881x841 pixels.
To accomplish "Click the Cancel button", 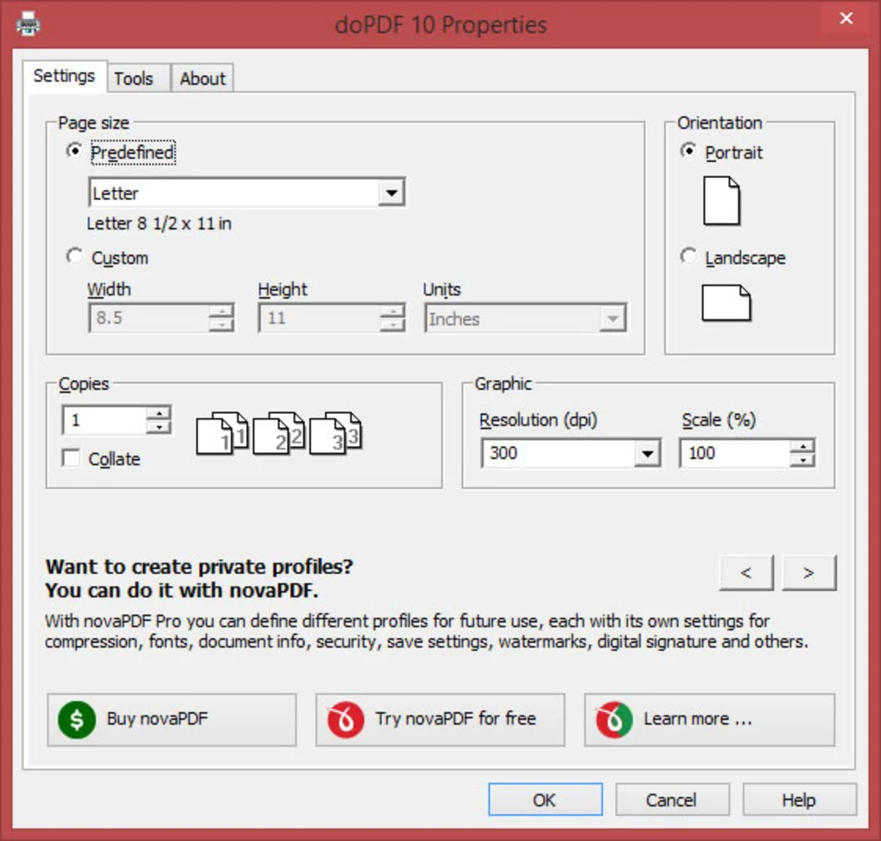I will pos(672,800).
